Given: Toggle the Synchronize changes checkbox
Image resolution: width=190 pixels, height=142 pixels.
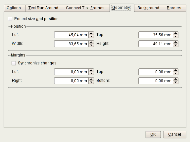Looking at the screenshot, I should pos(14,63).
